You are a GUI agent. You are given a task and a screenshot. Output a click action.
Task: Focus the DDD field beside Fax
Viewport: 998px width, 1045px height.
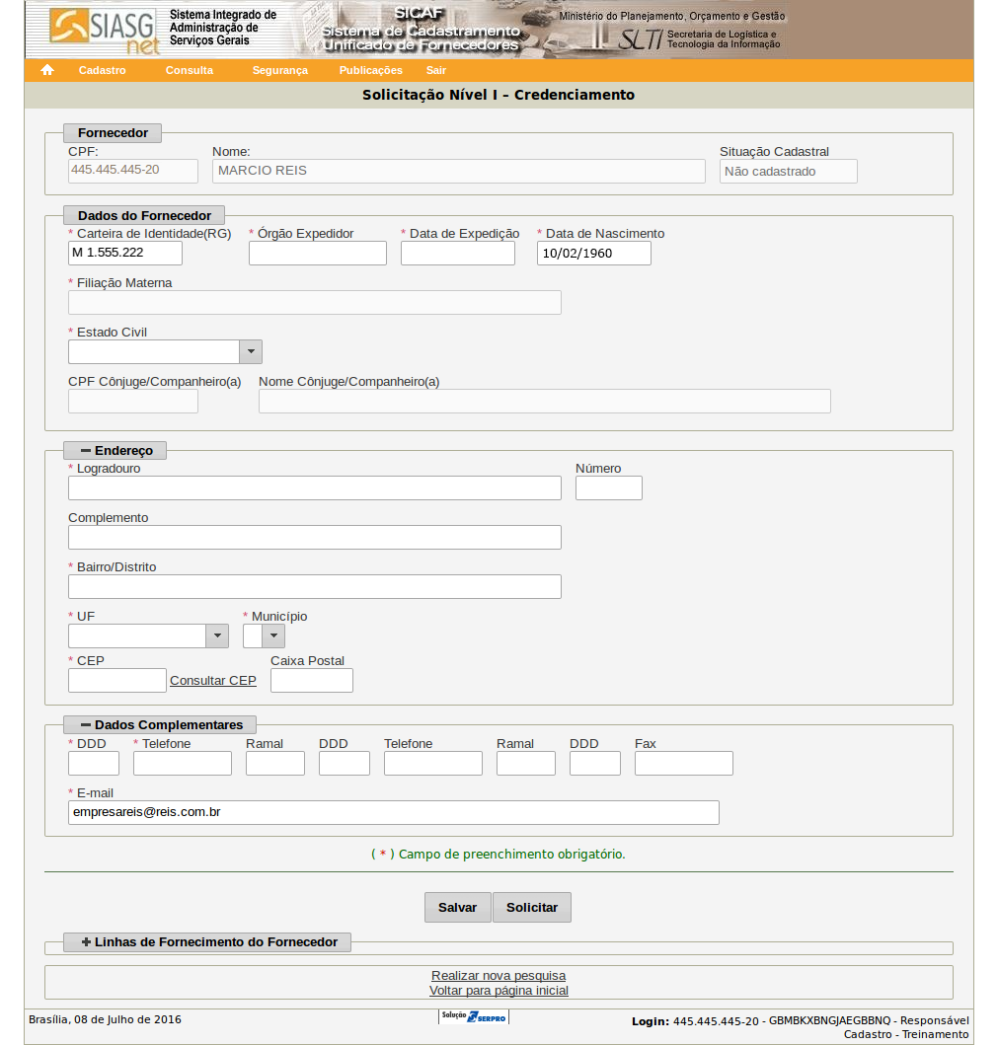coord(595,763)
